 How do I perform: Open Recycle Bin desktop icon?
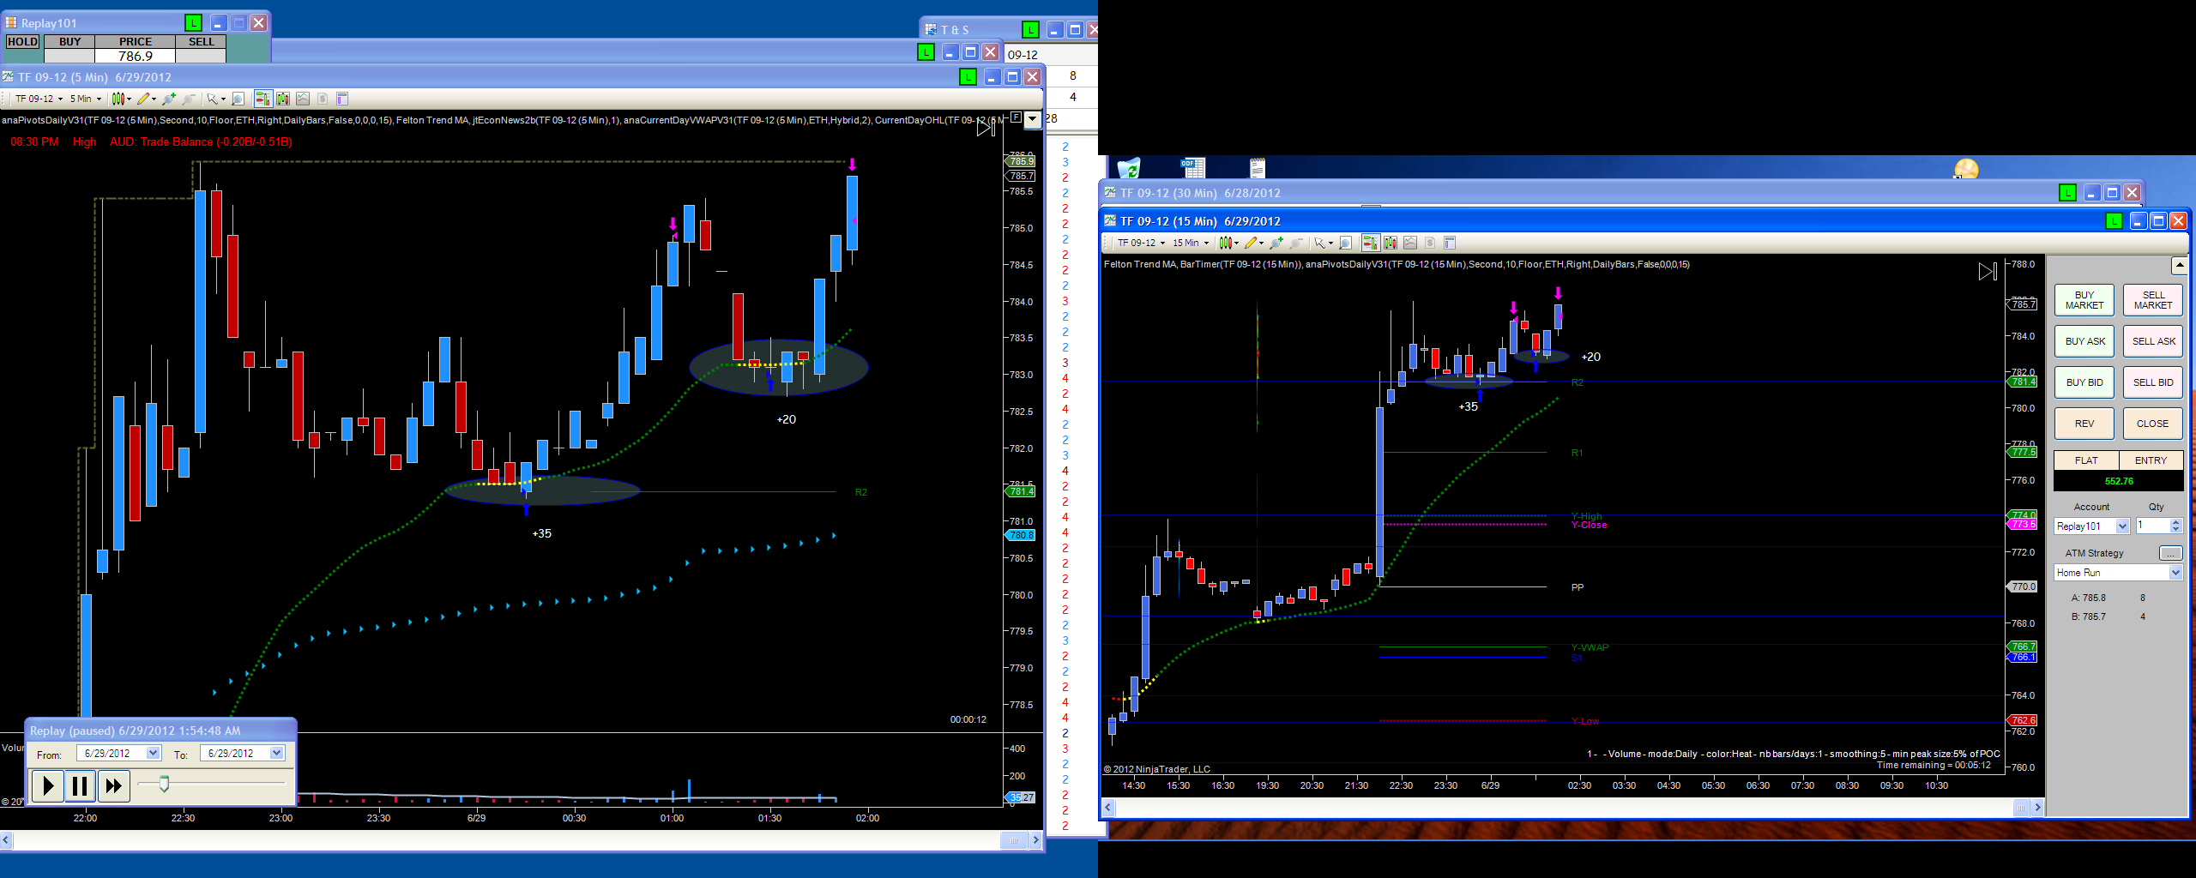(x=1129, y=167)
